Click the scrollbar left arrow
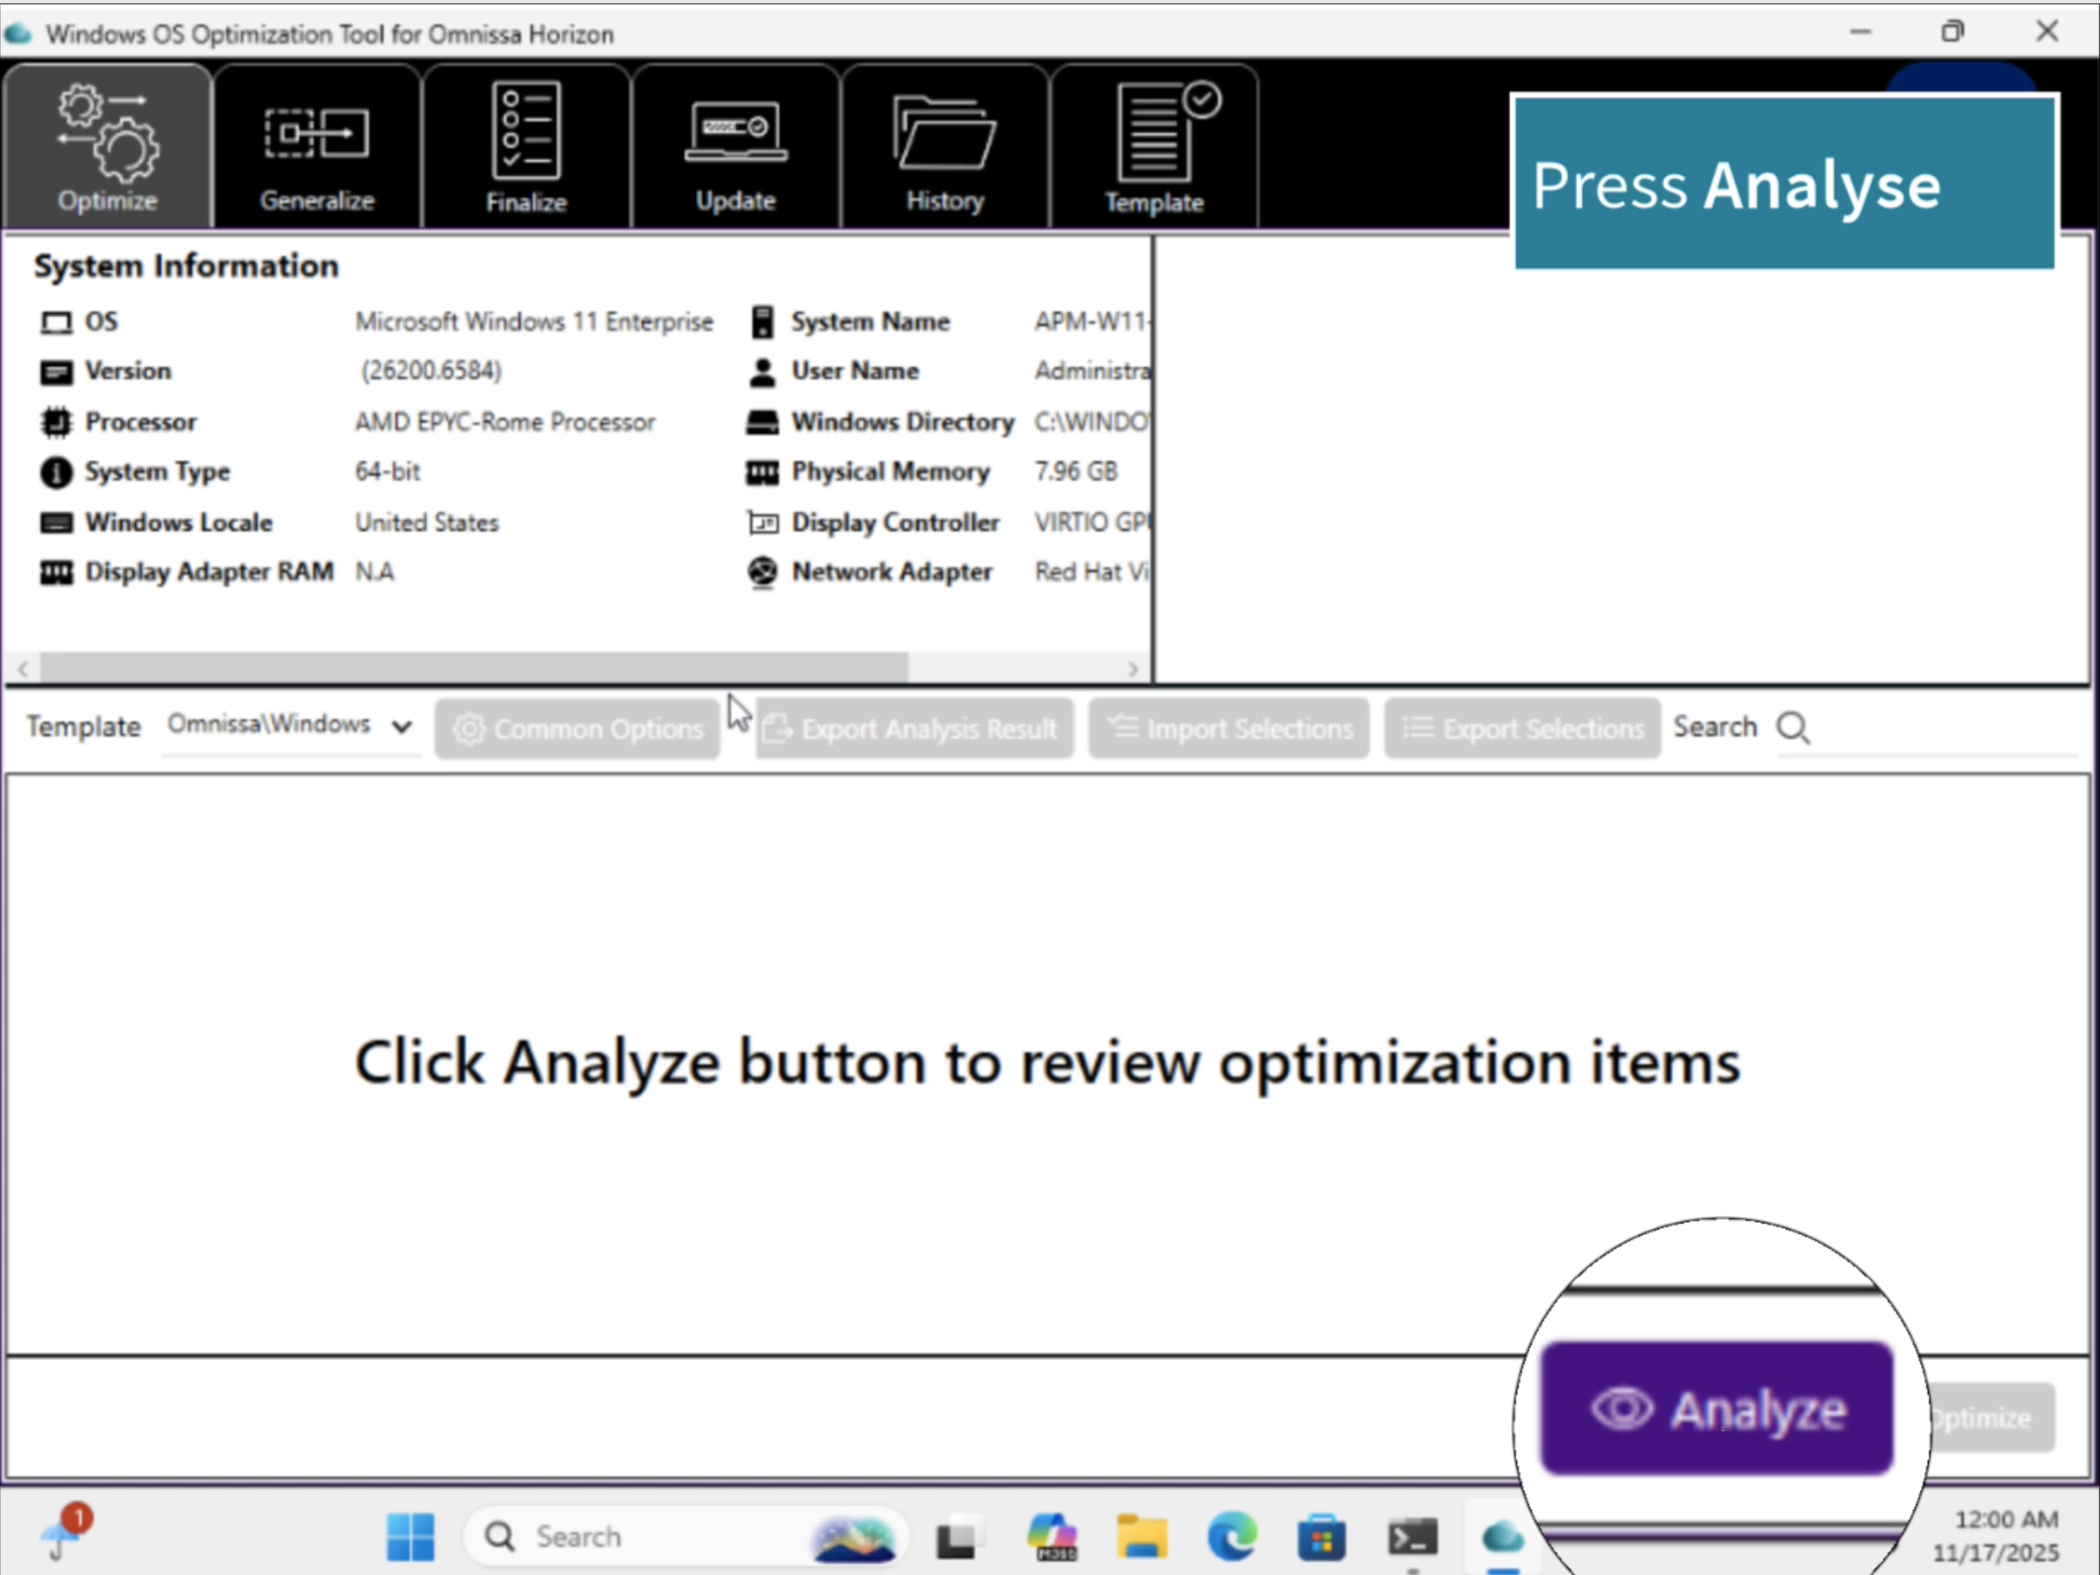This screenshot has width=2100, height=1575. 23,668
